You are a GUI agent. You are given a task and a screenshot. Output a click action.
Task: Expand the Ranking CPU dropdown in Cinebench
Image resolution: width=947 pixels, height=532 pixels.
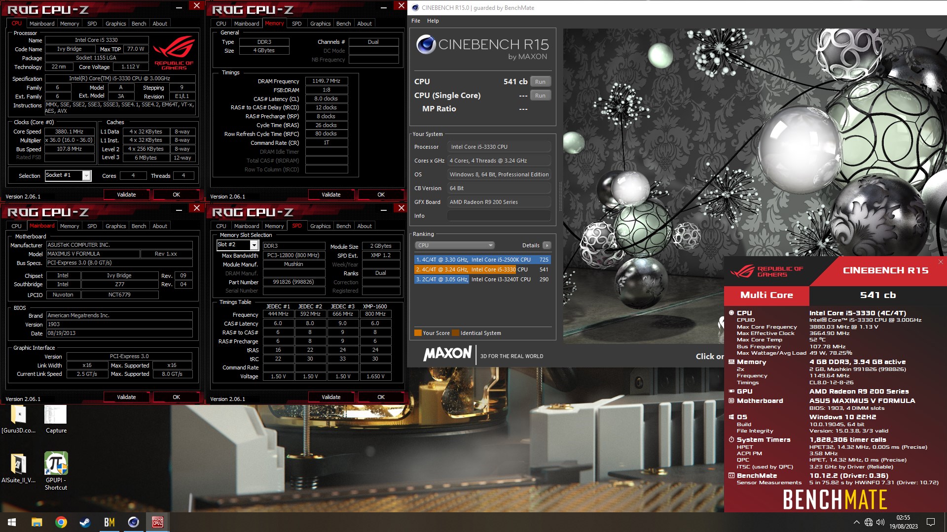[x=454, y=245]
